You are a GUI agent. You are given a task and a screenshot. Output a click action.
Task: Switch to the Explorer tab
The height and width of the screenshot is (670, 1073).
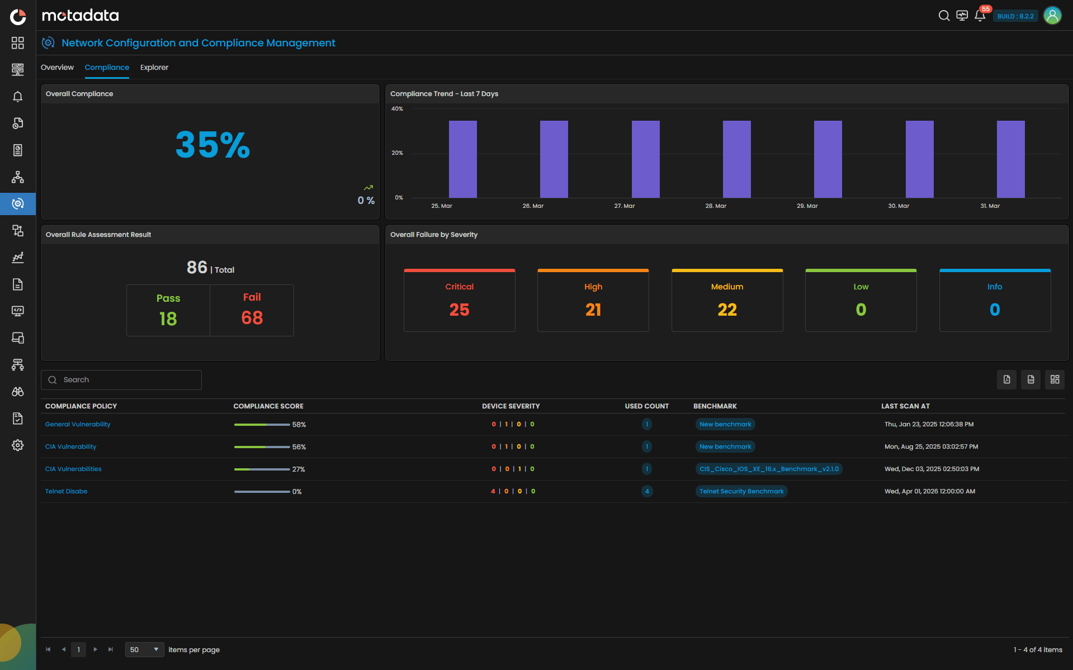click(x=154, y=68)
